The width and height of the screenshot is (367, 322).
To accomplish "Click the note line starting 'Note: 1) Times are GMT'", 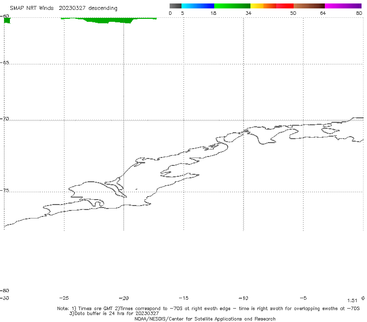I will point(208,309).
